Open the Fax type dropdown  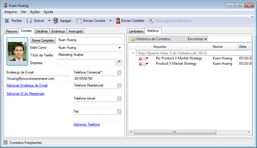pyautogui.click(x=119, y=112)
